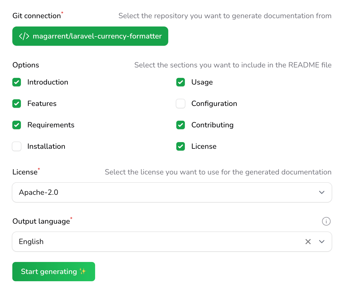
Task: Check the Configuration checkbox
Action: click(x=181, y=104)
